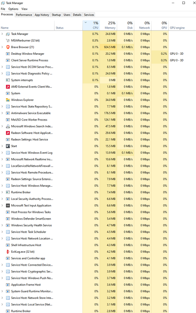Click the Application Frame Host icon
Viewport: 196px width, 313px height.
click(x=8, y=285)
